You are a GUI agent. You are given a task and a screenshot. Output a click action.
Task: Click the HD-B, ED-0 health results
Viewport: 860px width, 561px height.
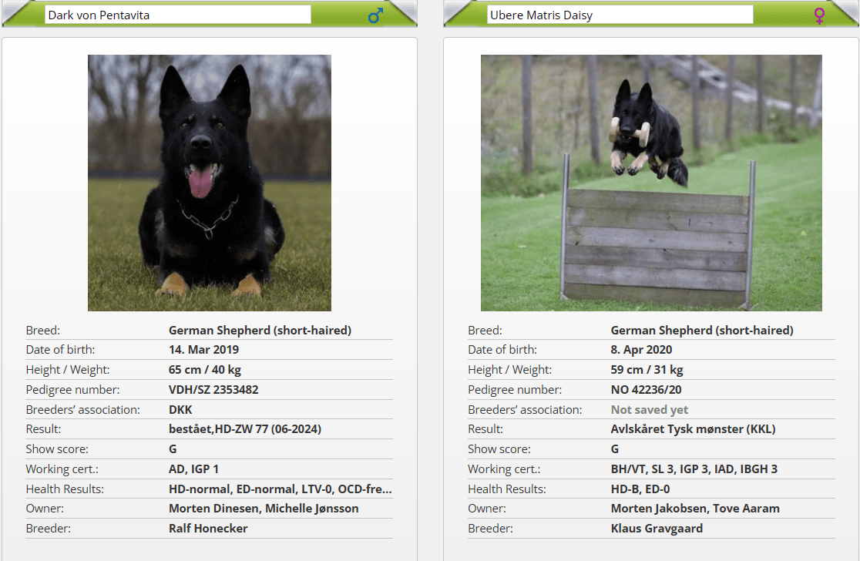point(640,489)
